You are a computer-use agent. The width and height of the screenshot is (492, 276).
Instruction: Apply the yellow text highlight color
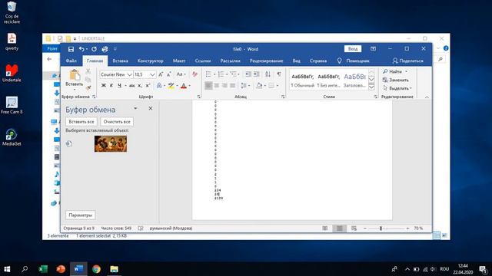coord(171,85)
